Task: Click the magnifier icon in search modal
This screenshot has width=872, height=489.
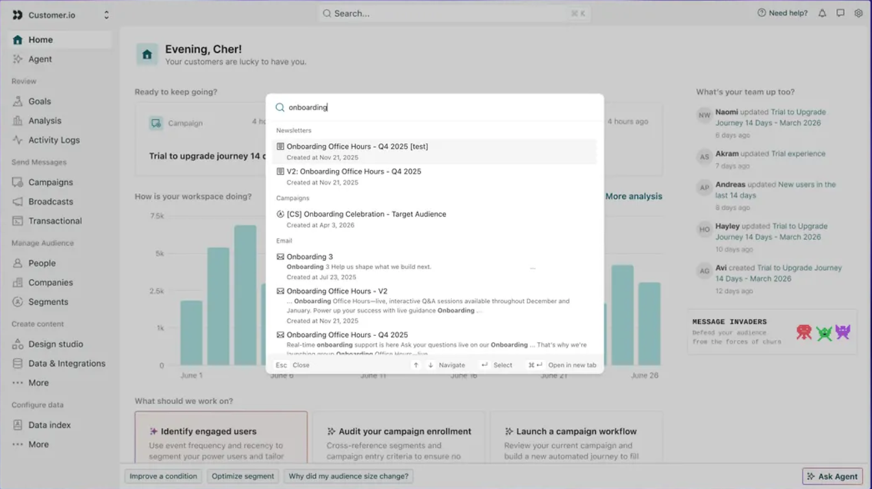Action: 280,108
